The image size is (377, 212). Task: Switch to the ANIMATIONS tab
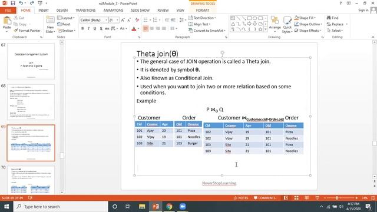click(113, 11)
